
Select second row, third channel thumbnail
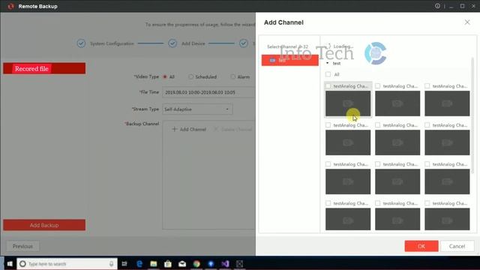447,142
